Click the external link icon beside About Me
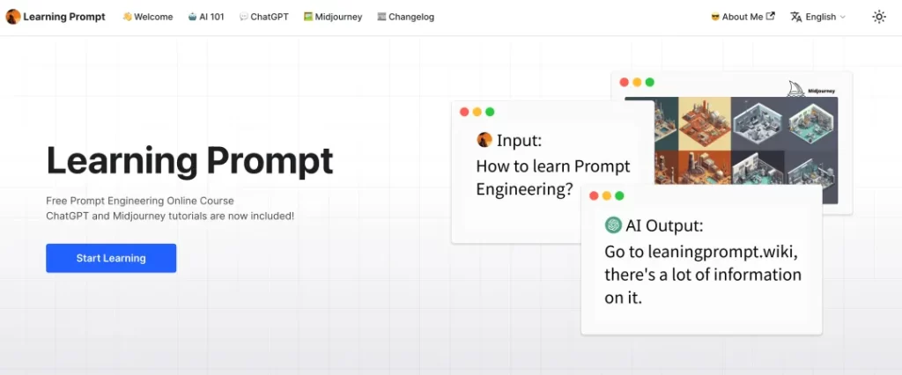 click(x=771, y=16)
